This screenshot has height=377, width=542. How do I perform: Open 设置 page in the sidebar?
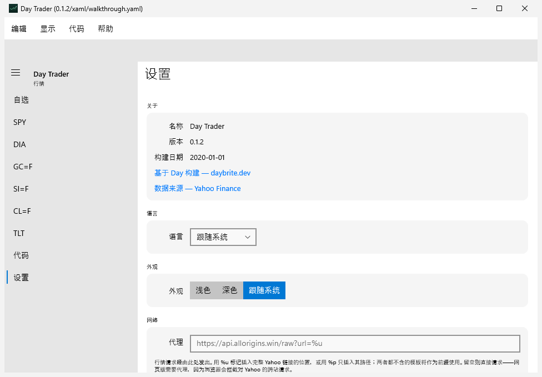[x=71, y=278]
